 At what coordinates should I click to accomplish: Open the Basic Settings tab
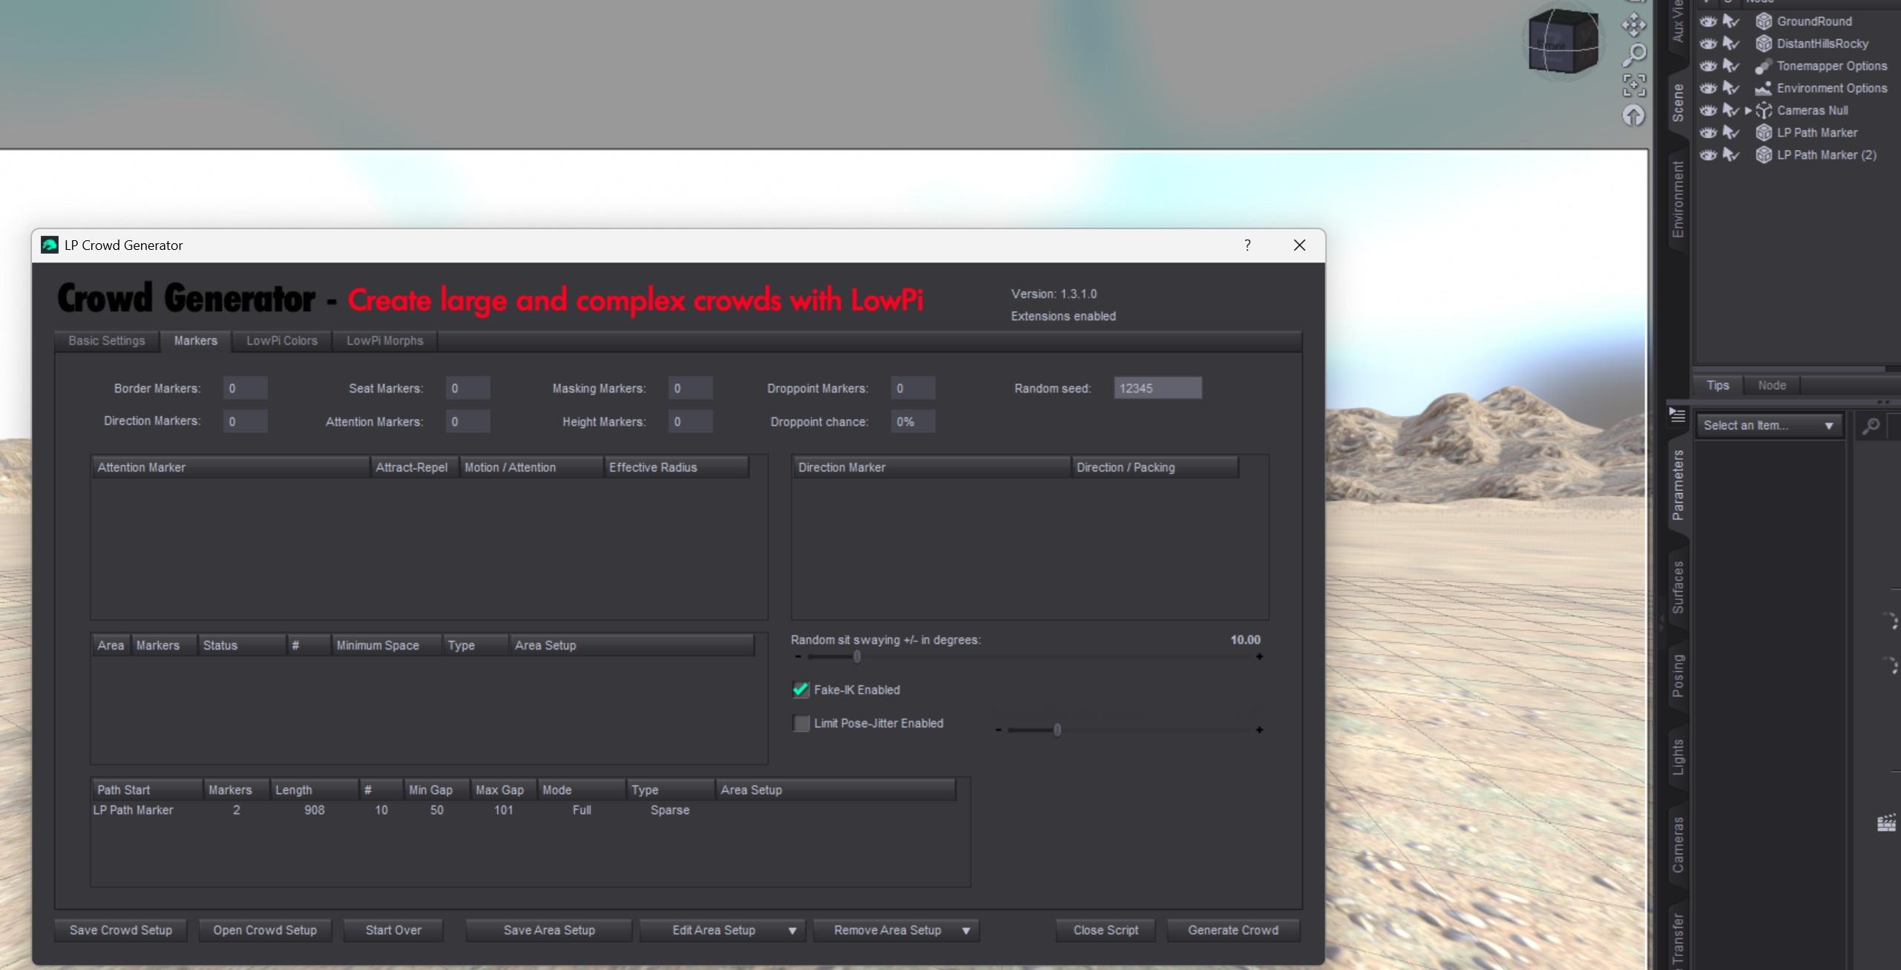pyautogui.click(x=107, y=341)
